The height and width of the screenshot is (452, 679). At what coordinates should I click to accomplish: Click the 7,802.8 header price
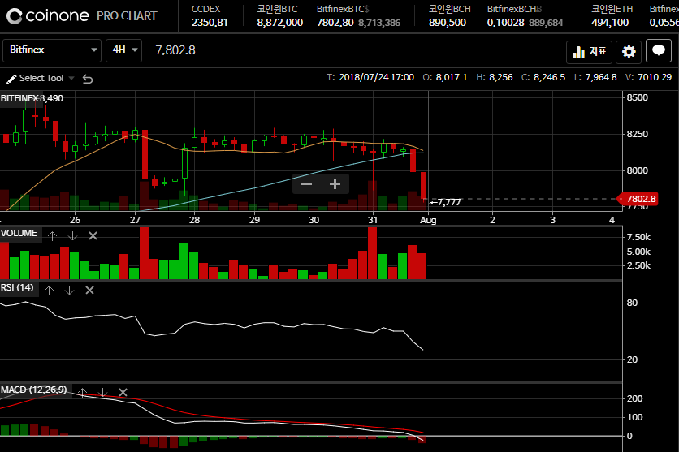[x=175, y=50]
